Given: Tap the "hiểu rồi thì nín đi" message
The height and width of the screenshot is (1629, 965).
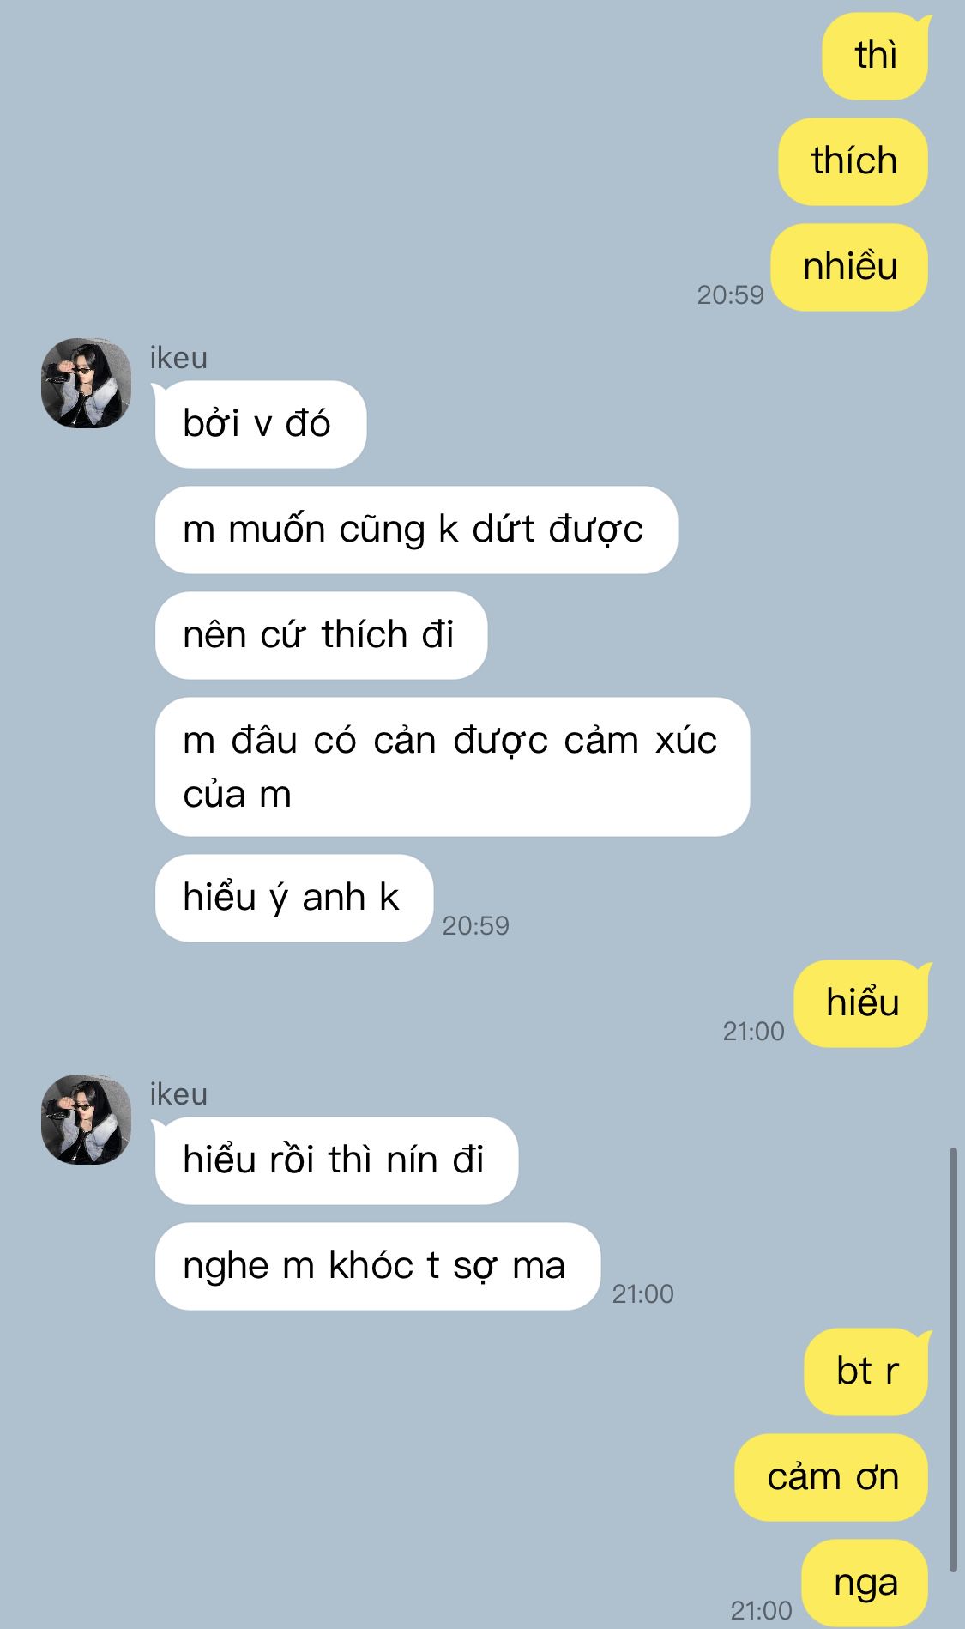Looking at the screenshot, I should tap(336, 1160).
